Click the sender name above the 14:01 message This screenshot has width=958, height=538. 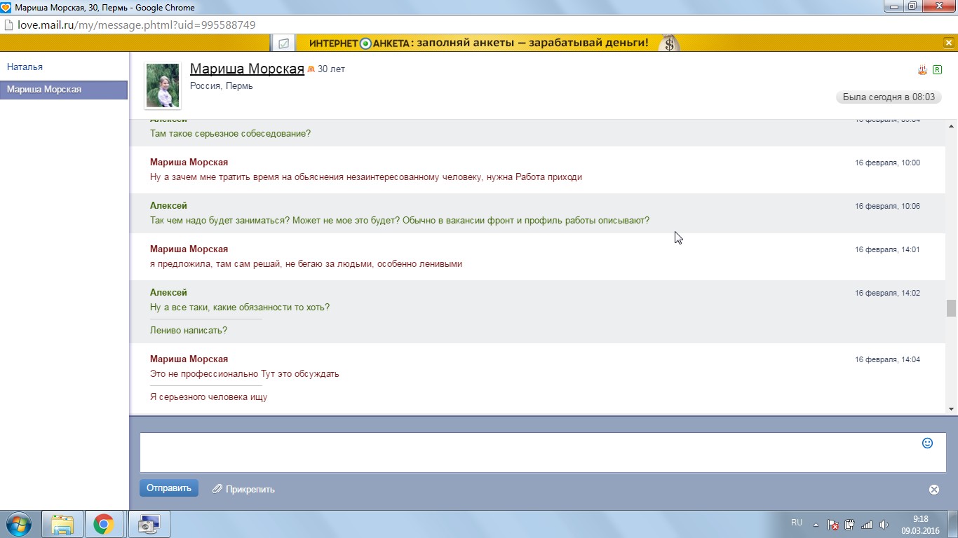coord(189,249)
